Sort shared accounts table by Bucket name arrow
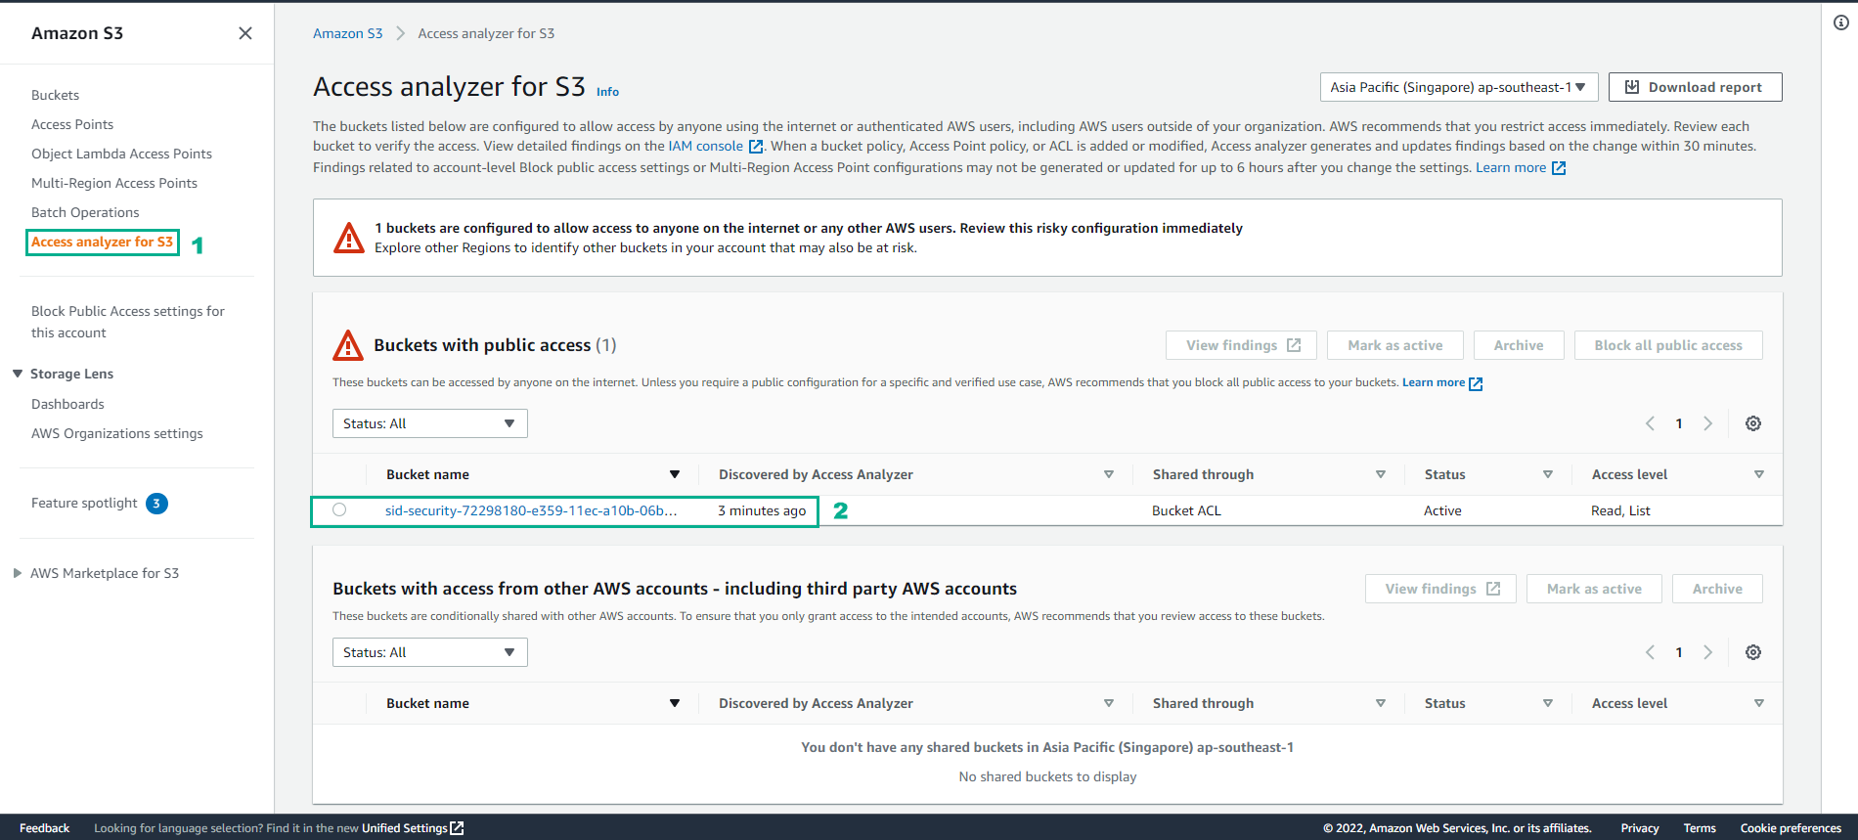1858x840 pixels. click(675, 703)
